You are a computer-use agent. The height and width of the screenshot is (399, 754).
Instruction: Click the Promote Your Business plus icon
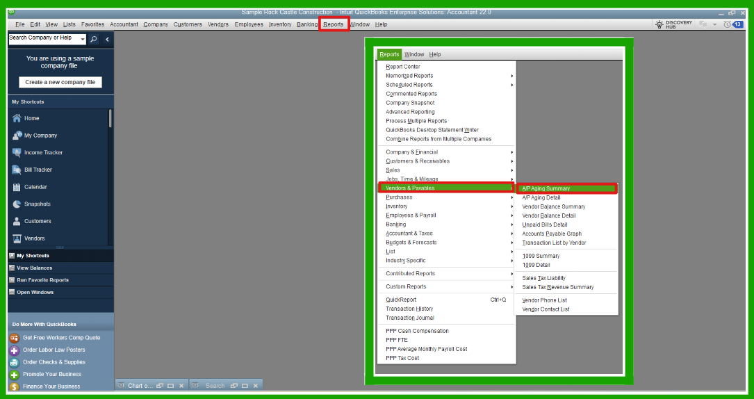[x=15, y=375]
